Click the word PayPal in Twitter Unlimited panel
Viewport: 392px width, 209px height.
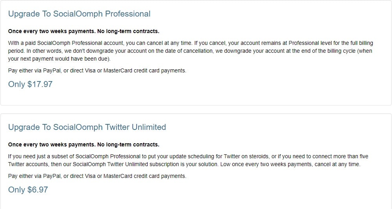click(52, 176)
